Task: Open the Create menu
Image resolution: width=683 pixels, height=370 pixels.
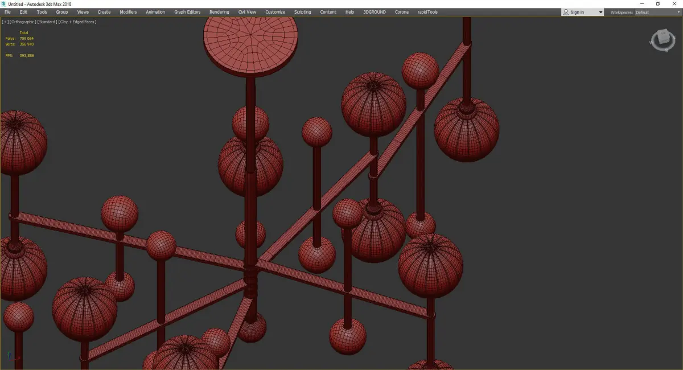Action: pos(104,12)
